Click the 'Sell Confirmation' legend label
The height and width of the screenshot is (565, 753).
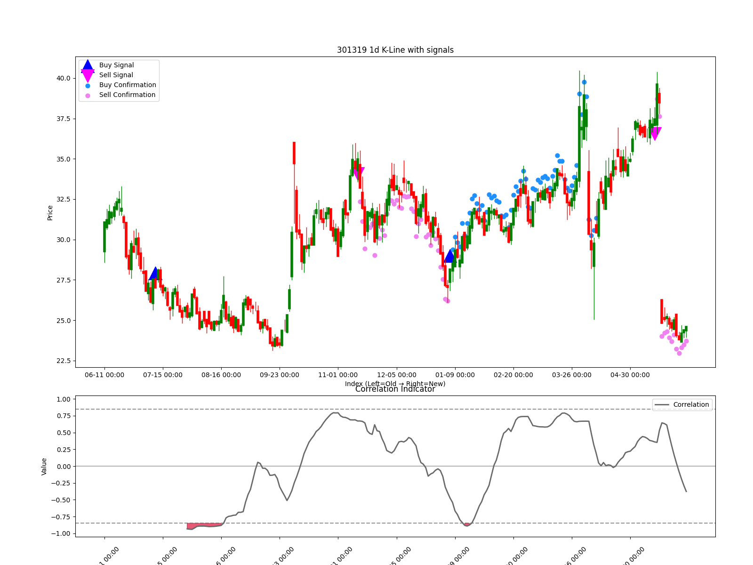(x=127, y=95)
